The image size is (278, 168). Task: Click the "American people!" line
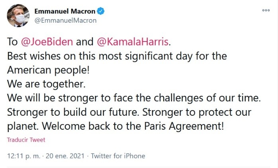tap(48, 70)
